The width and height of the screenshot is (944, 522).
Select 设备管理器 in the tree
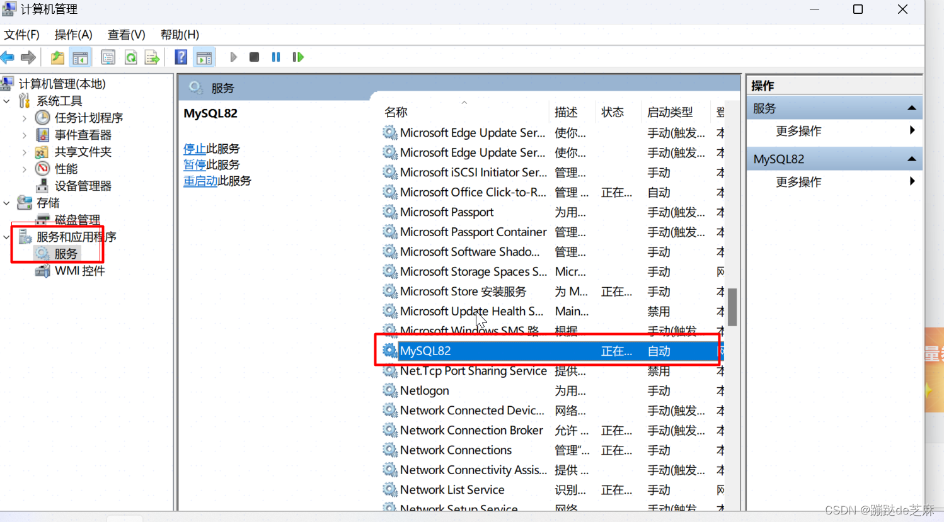pos(83,186)
